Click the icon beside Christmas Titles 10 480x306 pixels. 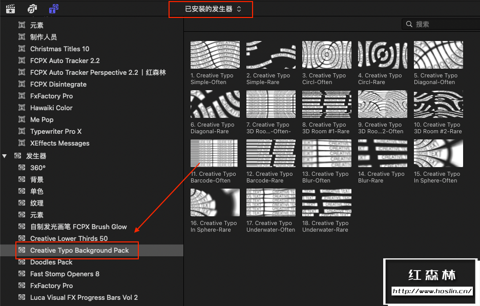(x=22, y=49)
